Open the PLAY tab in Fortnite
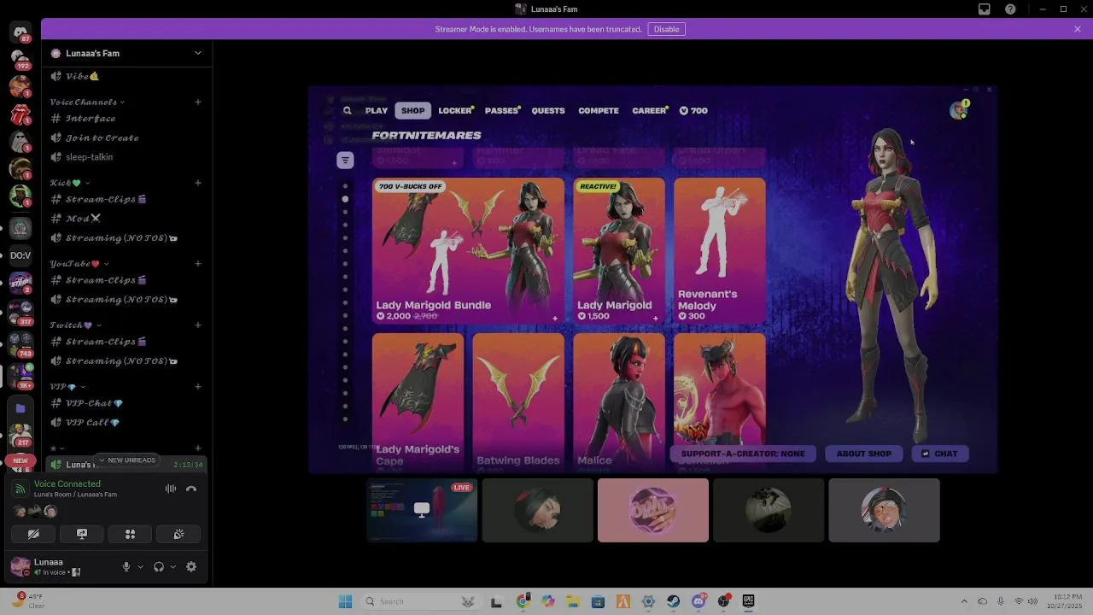This screenshot has width=1093, height=615. (377, 110)
